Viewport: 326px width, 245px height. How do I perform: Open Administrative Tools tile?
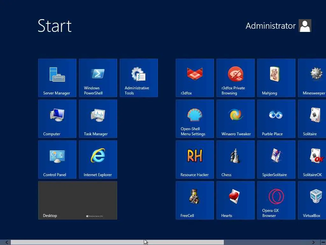pyautogui.click(x=139, y=78)
